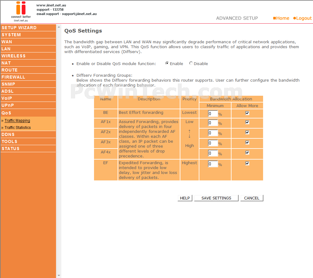
Task: Click the 'support - 132258' header text
Action: click(50, 10)
